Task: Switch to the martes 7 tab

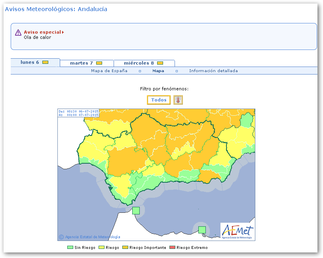Action: tap(82, 63)
